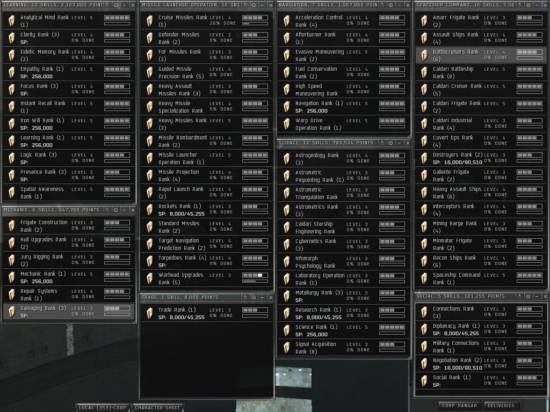Click the Salvaging skill book icon
This screenshot has width=550, height=412.
click(x=12, y=312)
